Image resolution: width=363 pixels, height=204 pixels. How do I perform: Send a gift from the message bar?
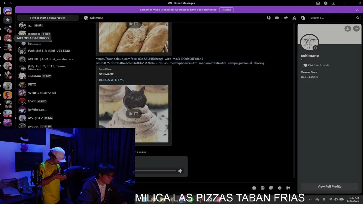click(x=254, y=188)
